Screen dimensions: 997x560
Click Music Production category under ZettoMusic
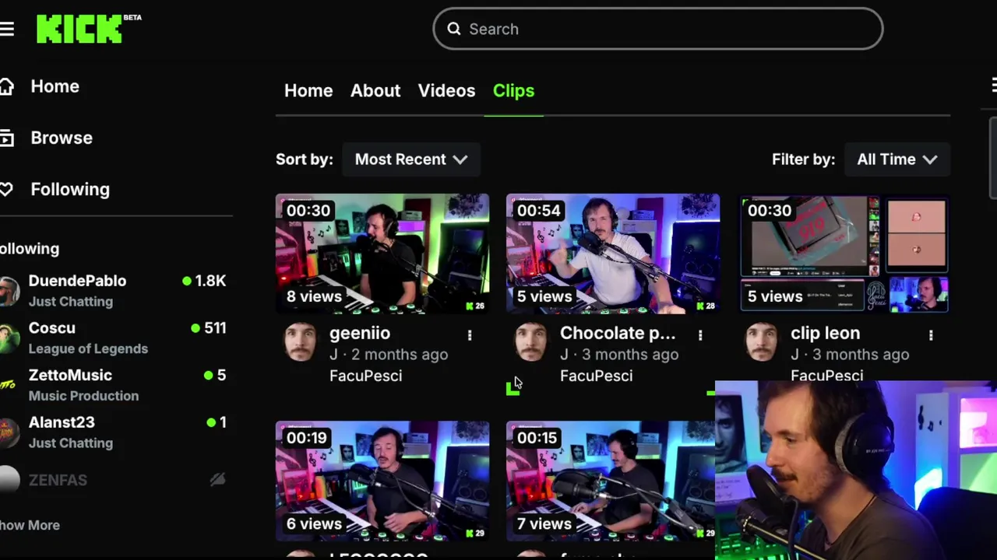[x=83, y=396]
